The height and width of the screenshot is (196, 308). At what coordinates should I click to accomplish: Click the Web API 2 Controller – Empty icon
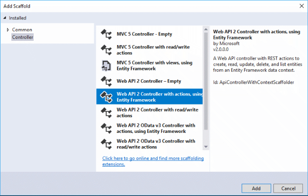point(106,81)
